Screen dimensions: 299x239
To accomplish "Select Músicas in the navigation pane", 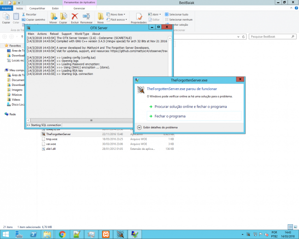I will [x=15, y=95].
